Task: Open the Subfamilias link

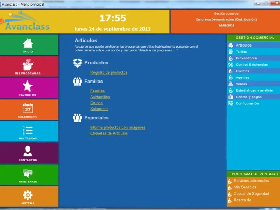Action: click(x=100, y=97)
